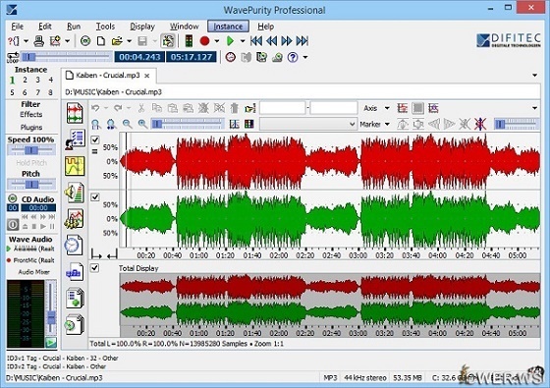Viewport: 550px width, 388px height.
Task: Toggle the channel link equals icon
Action: (x=94, y=151)
